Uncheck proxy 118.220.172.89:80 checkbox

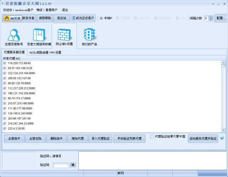tap(5, 63)
